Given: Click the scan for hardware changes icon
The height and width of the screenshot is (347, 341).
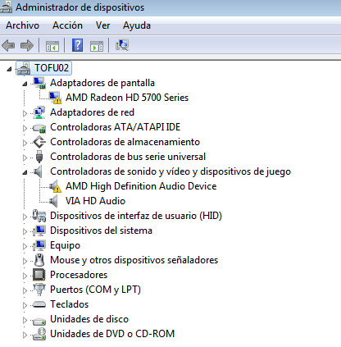Looking at the screenshot, I should coord(122,45).
